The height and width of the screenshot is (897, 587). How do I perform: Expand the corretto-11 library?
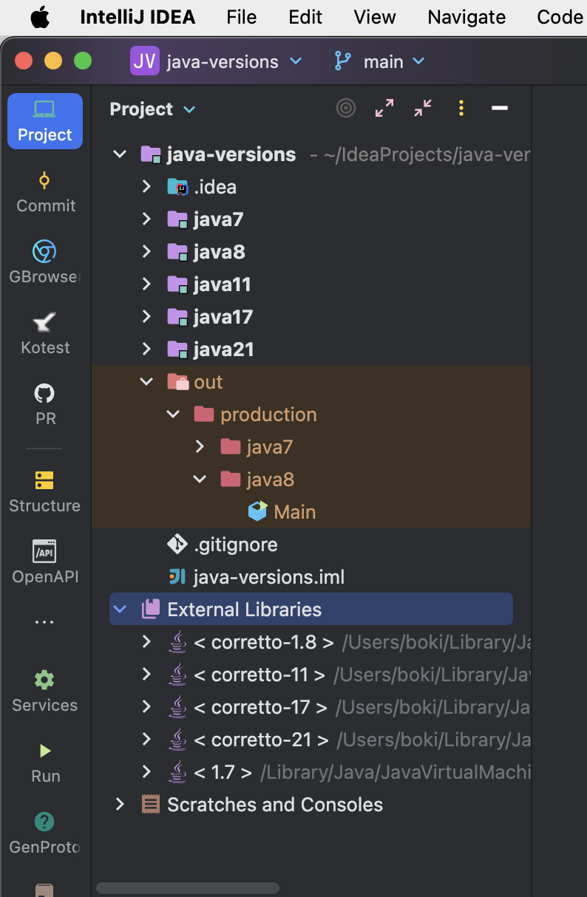click(x=146, y=675)
